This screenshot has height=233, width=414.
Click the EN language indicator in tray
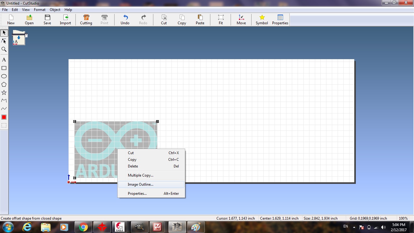pyautogui.click(x=346, y=226)
